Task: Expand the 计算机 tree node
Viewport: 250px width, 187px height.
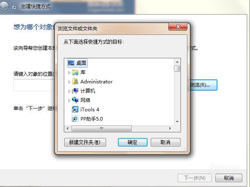Action: (69, 91)
